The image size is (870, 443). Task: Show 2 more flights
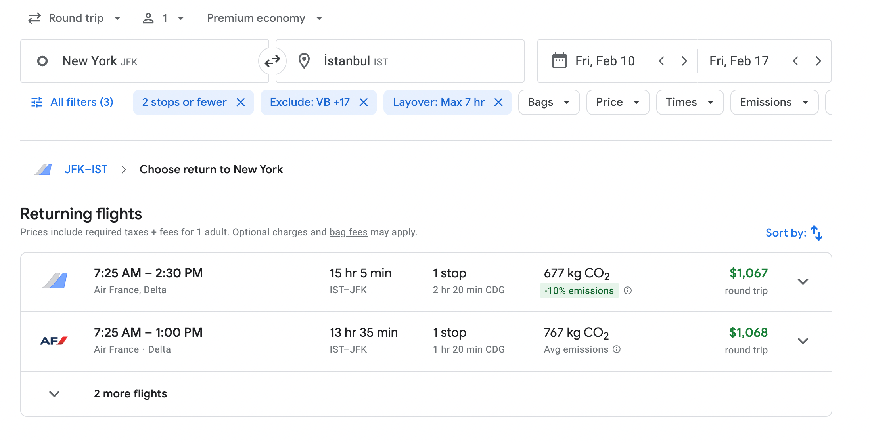tap(130, 394)
